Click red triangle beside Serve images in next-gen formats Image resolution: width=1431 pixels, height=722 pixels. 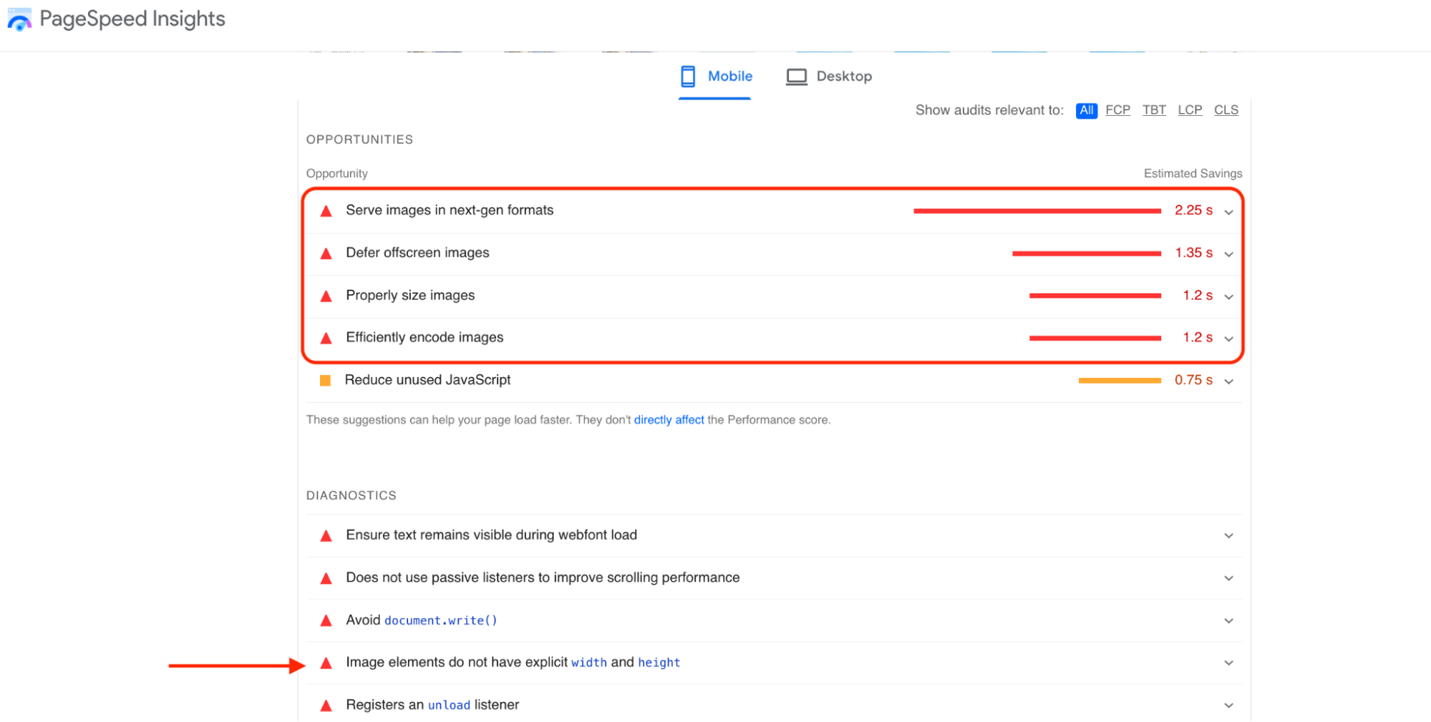pos(326,211)
